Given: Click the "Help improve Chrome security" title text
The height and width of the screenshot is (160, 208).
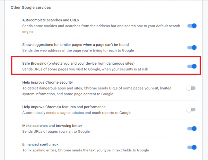Looking at the screenshot, I should tap(47, 82).
